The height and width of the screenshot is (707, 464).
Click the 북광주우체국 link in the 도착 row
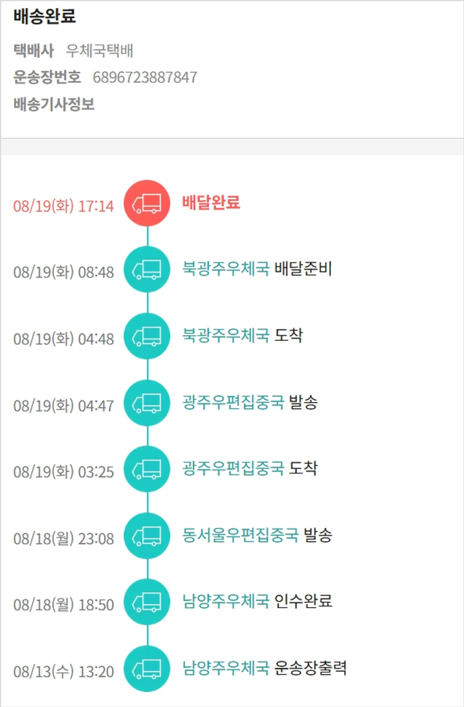(x=226, y=336)
